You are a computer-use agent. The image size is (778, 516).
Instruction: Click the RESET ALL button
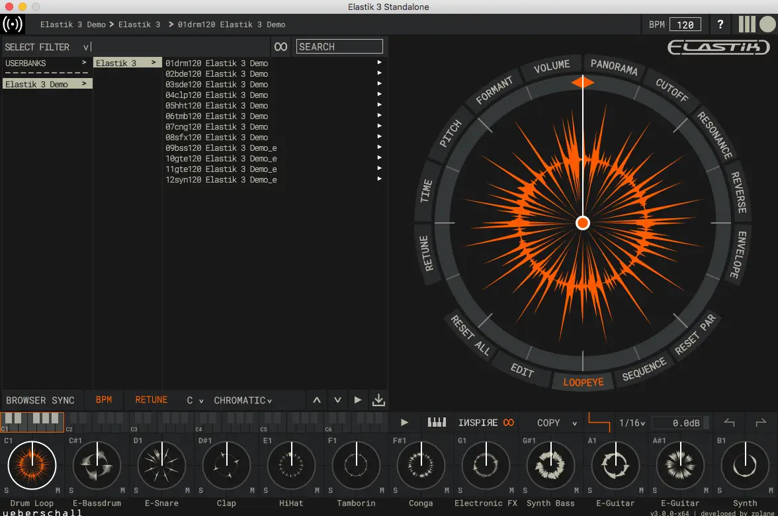[470, 335]
